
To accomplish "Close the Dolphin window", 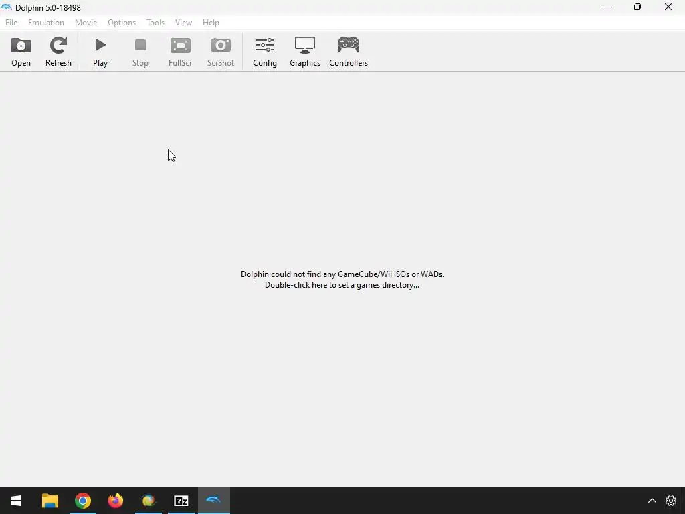I will point(668,7).
